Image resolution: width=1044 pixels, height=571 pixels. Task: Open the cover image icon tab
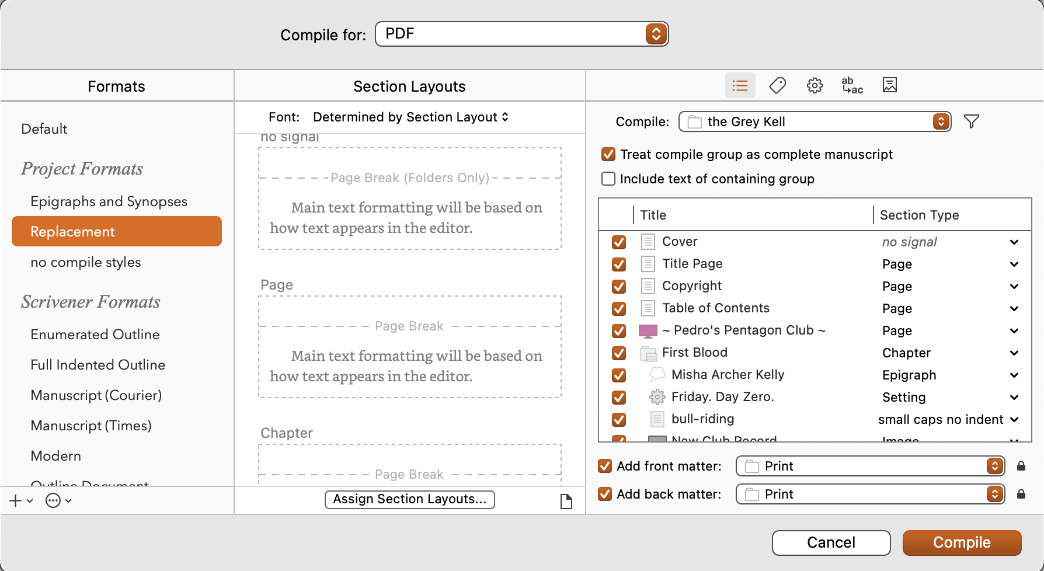point(889,85)
